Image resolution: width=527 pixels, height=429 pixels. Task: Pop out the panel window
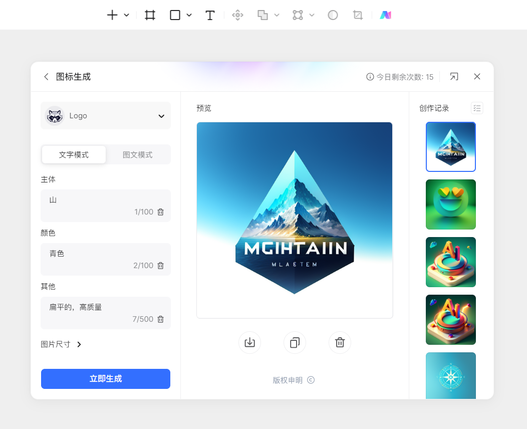click(454, 77)
